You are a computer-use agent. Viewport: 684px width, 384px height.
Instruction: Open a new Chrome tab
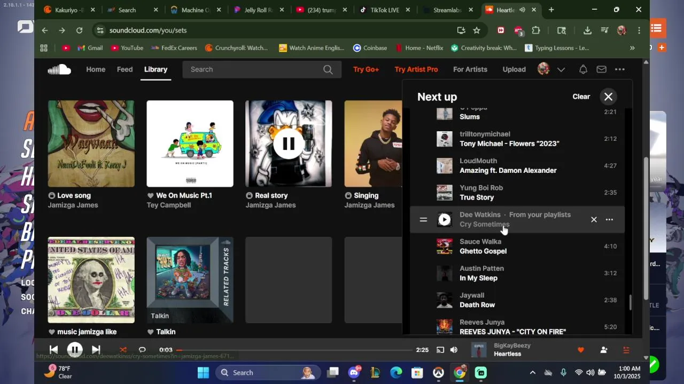[551, 10]
